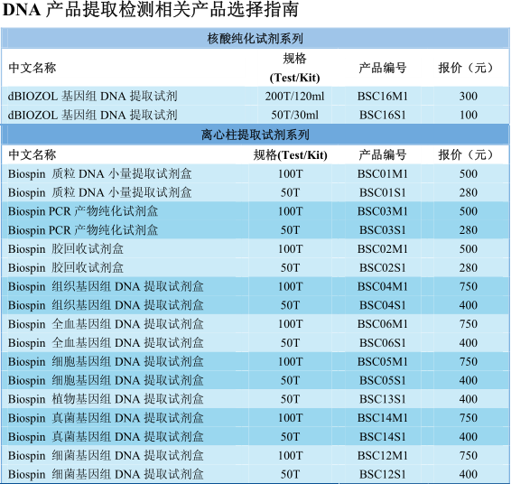This screenshot has width=511, height=484.
Task: Select the 100T spec in the BSC05M1 row
Action: 290,361
